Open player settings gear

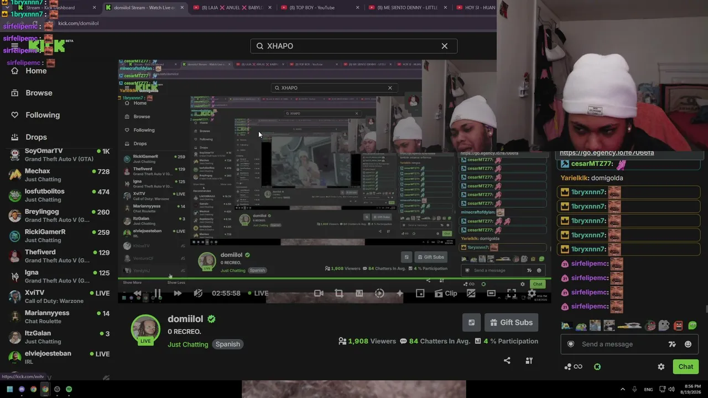click(x=532, y=294)
